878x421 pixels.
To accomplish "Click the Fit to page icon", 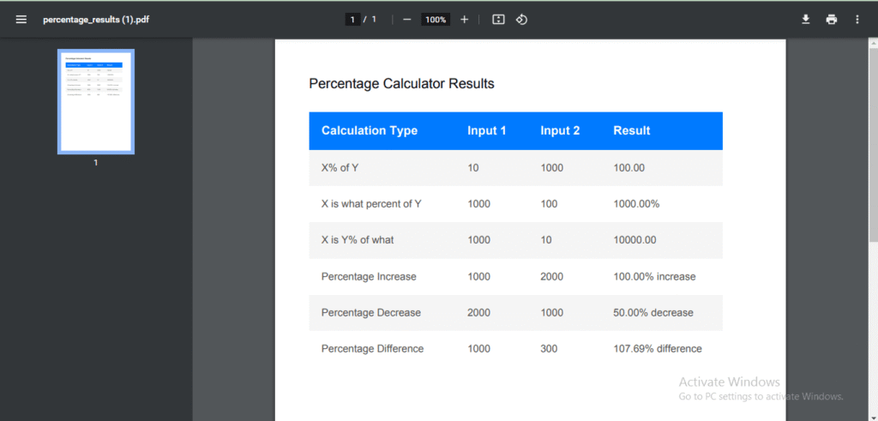I will point(498,20).
